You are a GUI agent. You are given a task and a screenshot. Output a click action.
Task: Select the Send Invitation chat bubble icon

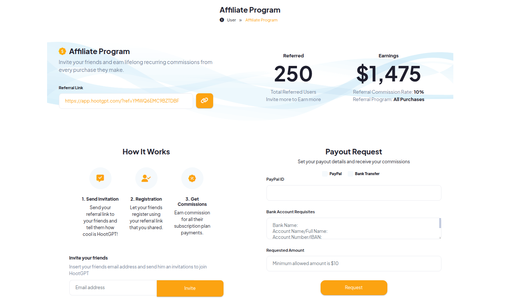[100, 178]
